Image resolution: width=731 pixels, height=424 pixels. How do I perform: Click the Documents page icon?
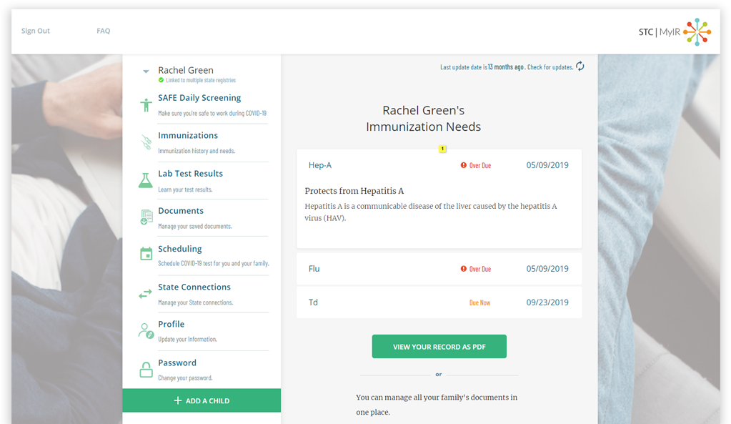point(146,218)
